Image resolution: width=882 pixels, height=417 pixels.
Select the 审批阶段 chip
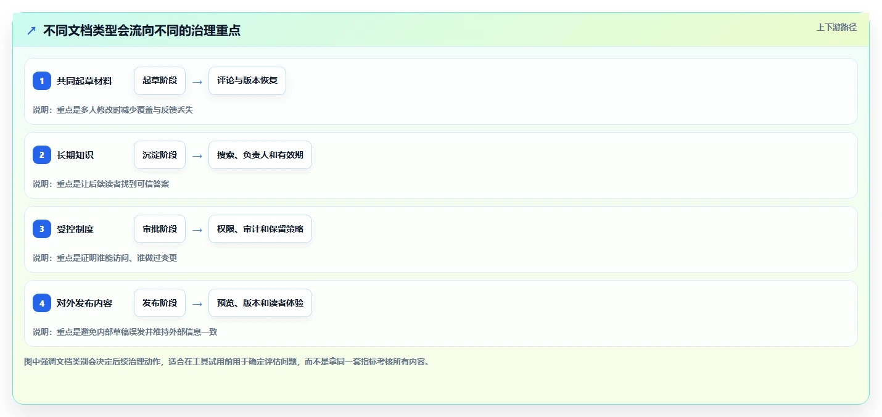pos(160,229)
